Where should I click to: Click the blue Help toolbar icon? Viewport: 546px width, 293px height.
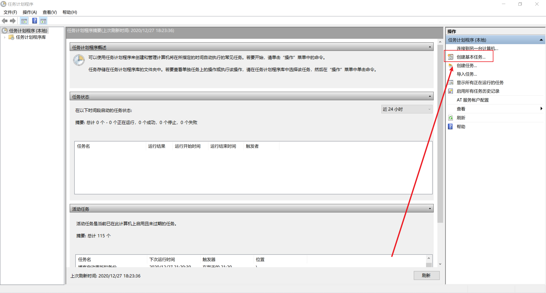[x=35, y=21]
